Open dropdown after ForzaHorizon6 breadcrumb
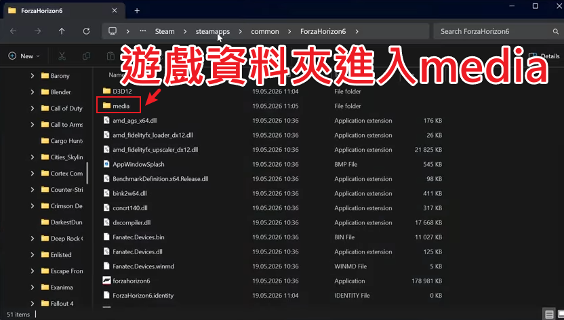This screenshot has height=320, width=564. tap(357, 32)
